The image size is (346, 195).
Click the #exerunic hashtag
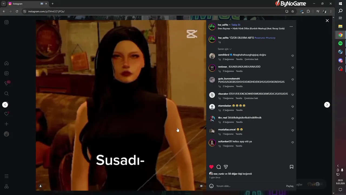pyautogui.click(x=260, y=38)
